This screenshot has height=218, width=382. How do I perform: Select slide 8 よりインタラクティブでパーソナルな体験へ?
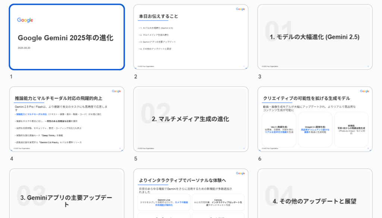pos(191,193)
